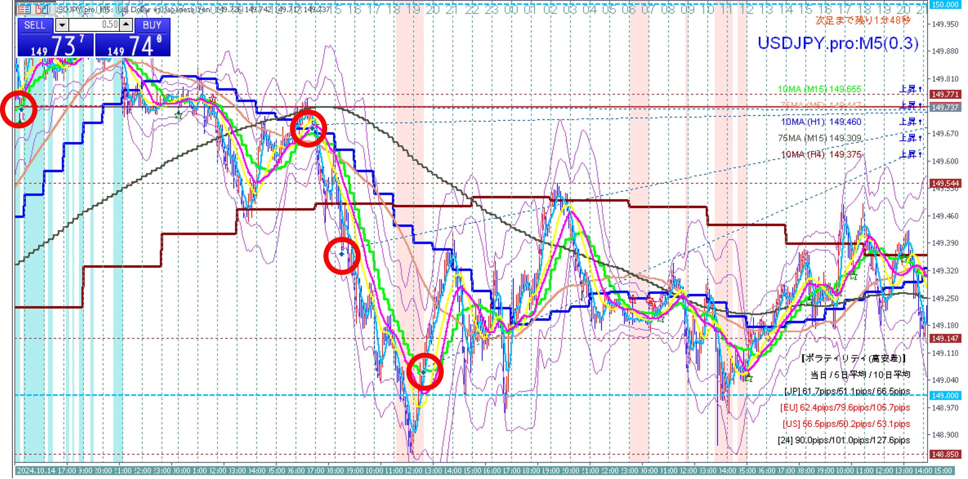Increase lot volume with the up arrow
968x479 pixels.
point(127,25)
